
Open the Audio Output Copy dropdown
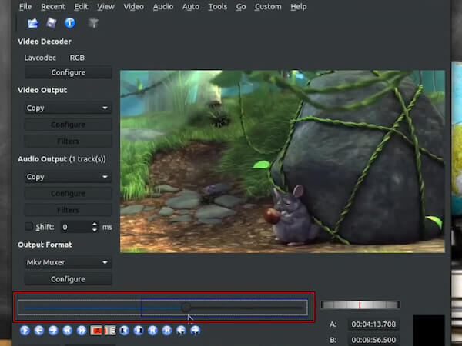68,177
